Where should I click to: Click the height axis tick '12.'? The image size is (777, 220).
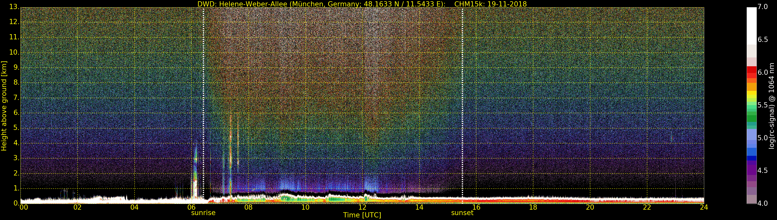[14, 22]
